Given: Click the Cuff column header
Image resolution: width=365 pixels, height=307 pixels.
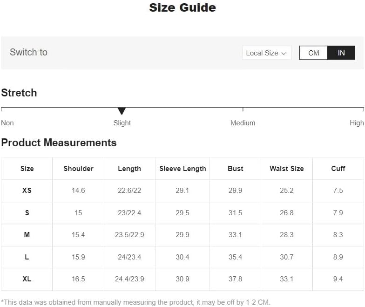Looking at the screenshot, I should pos(338,169).
